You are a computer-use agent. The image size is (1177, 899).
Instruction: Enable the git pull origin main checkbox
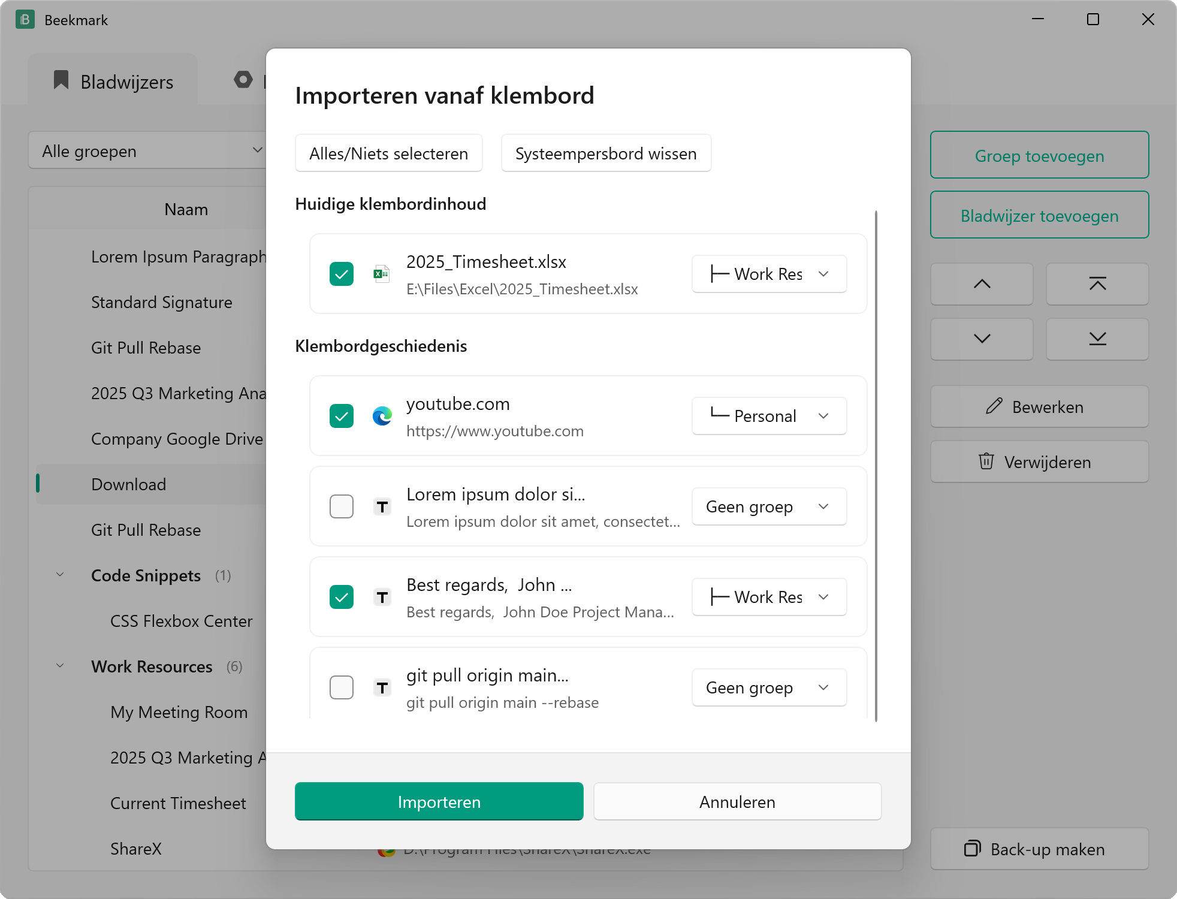point(342,687)
